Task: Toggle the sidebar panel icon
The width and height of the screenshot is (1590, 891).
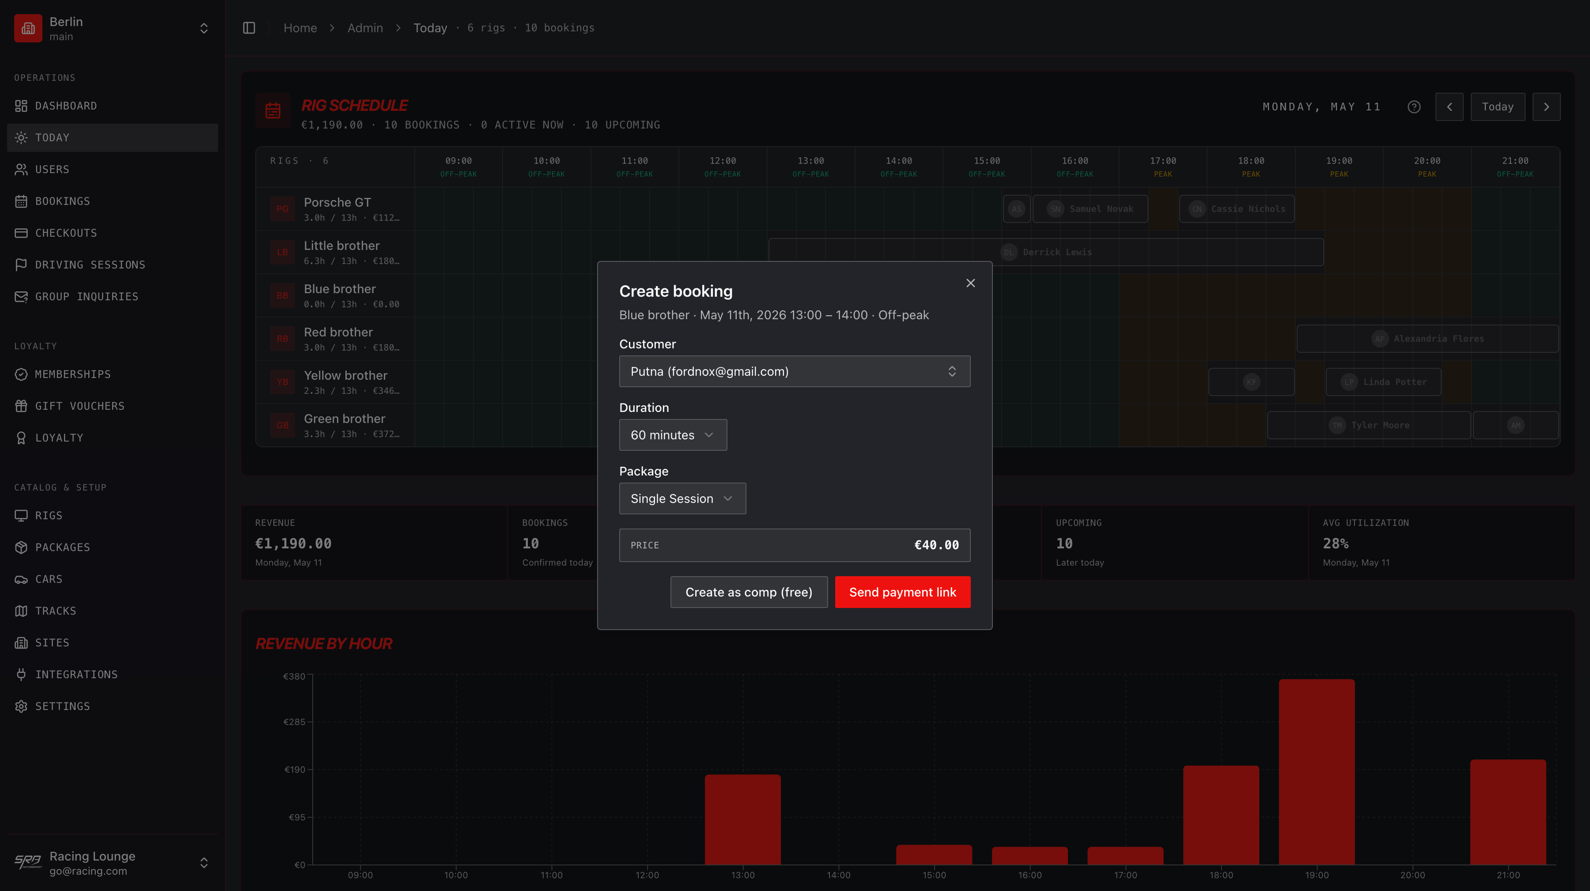Action: coord(249,28)
